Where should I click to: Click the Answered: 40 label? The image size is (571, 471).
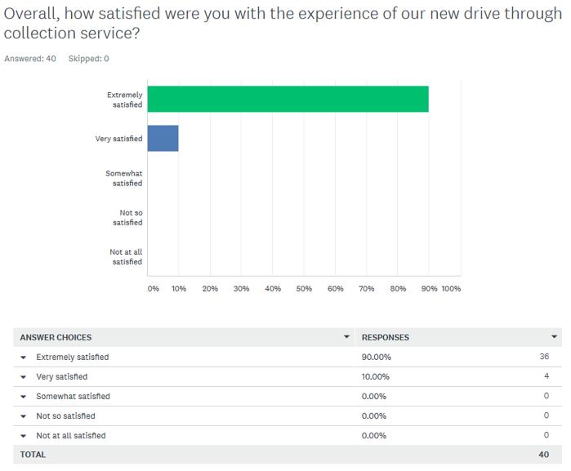[30, 59]
